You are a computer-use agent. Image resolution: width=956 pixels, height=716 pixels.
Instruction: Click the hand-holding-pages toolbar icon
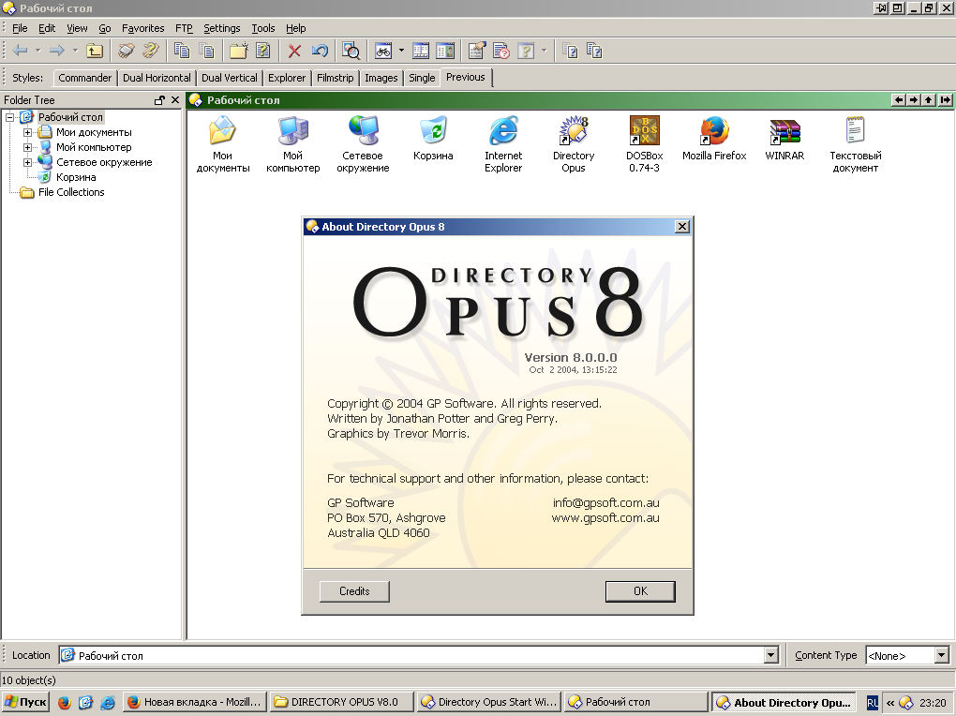127,51
